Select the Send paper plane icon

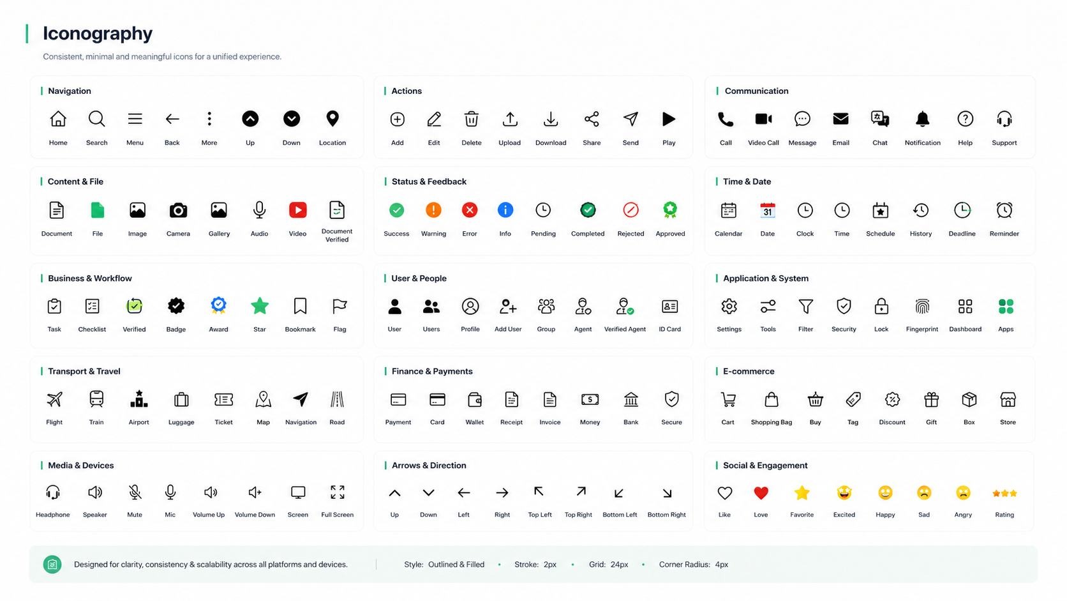click(630, 119)
